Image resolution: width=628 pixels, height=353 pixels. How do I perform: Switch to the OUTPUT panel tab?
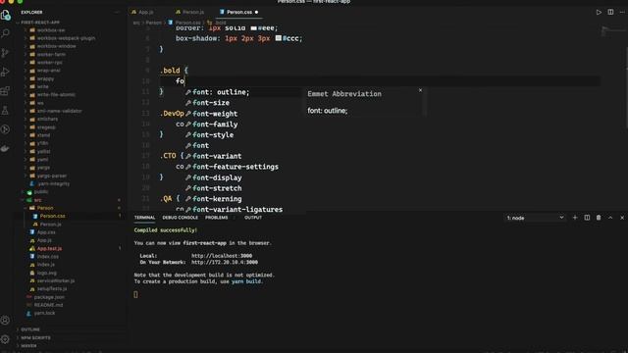(x=253, y=218)
